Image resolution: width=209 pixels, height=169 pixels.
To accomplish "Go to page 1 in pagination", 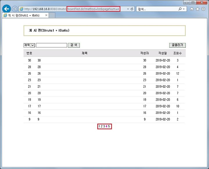I will point(99,126).
